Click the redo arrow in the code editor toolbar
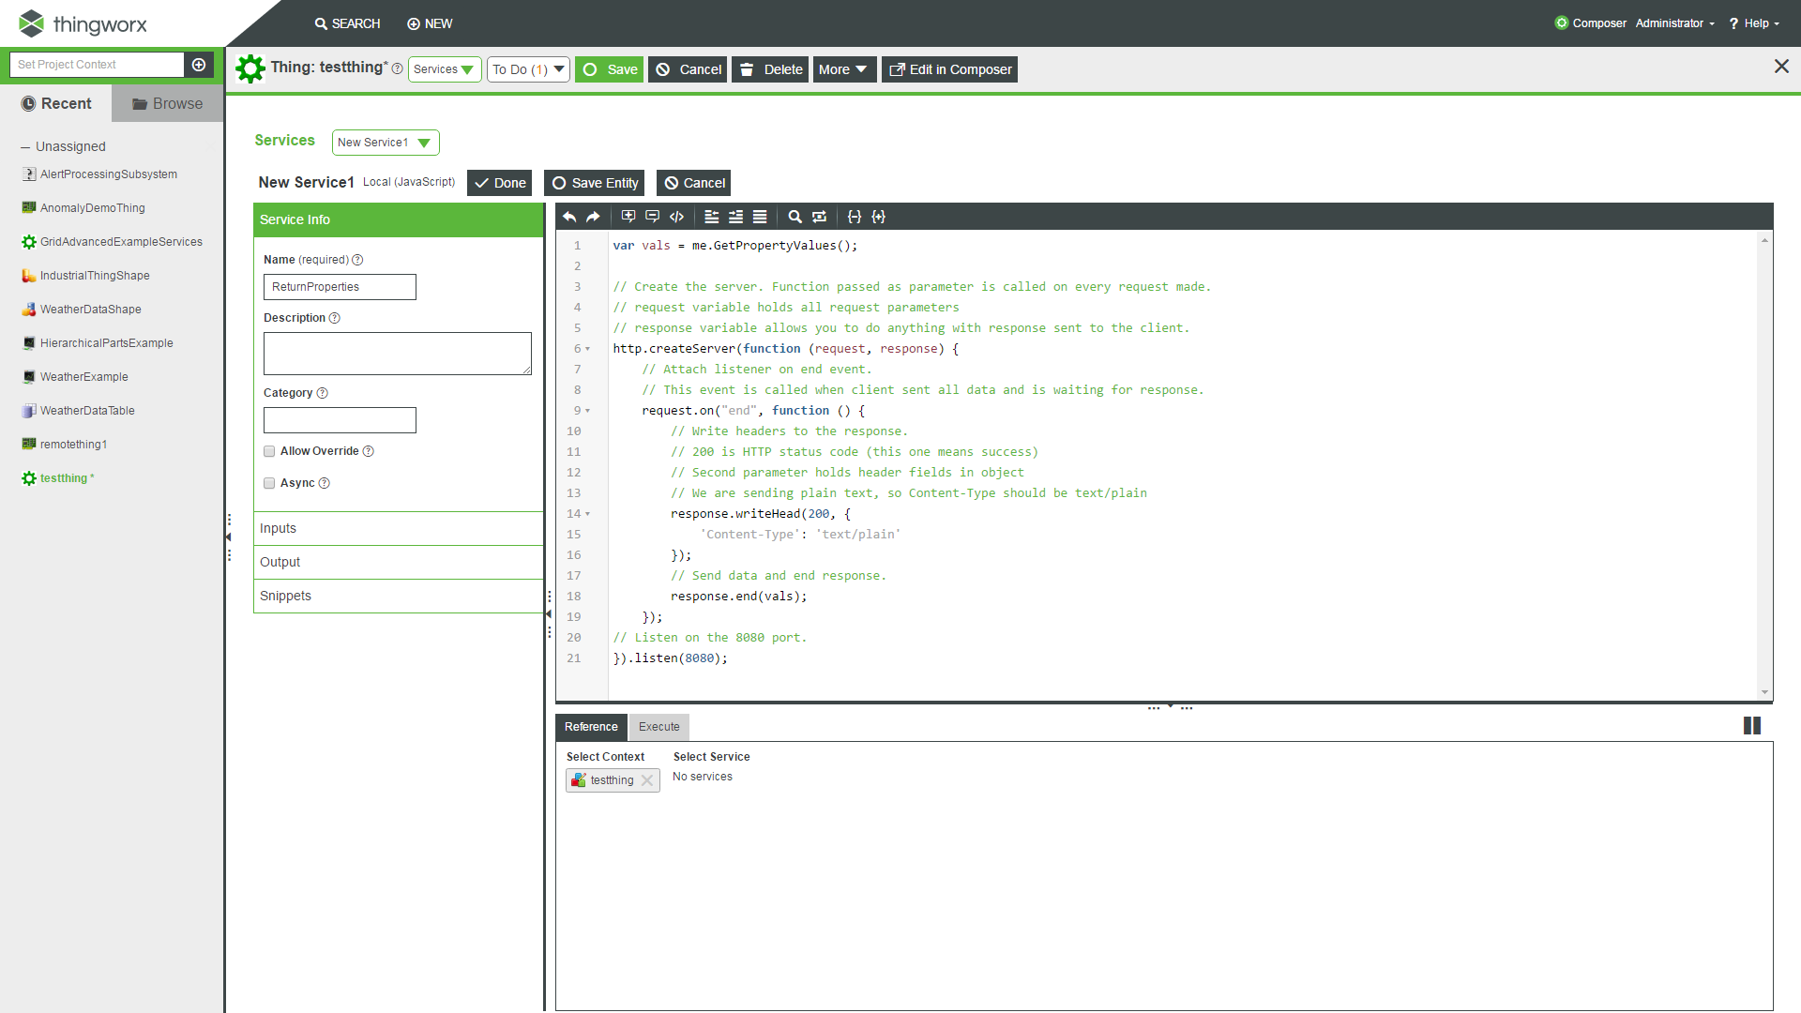 pyautogui.click(x=593, y=217)
